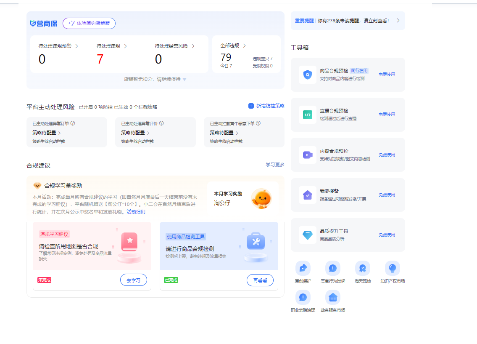Click the 我要报备 house icon
This screenshot has width=477, height=344.
click(x=308, y=195)
